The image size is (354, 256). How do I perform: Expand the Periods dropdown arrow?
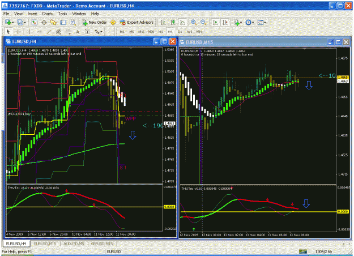(x=253, y=22)
